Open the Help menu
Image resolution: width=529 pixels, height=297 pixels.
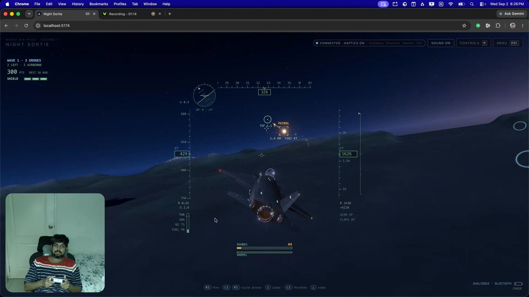click(x=166, y=4)
